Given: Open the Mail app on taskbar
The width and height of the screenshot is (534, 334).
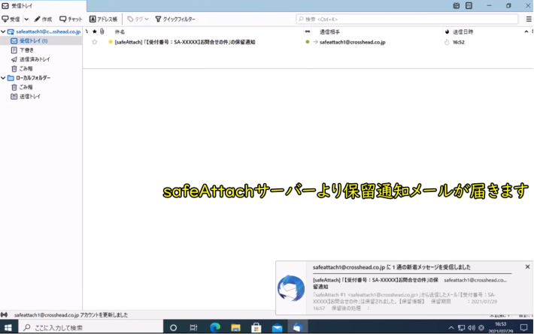Looking at the screenshot, I should click(277, 327).
